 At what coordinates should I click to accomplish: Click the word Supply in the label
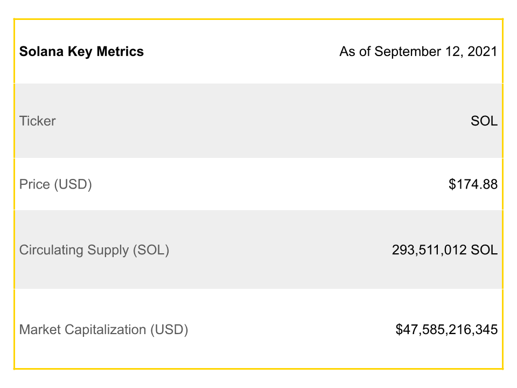coord(108,250)
